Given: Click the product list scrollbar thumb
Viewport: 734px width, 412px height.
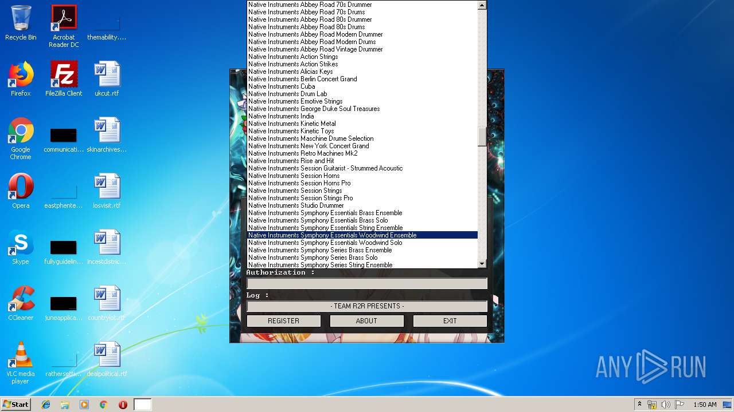Looking at the screenshot, I should pos(482,137).
